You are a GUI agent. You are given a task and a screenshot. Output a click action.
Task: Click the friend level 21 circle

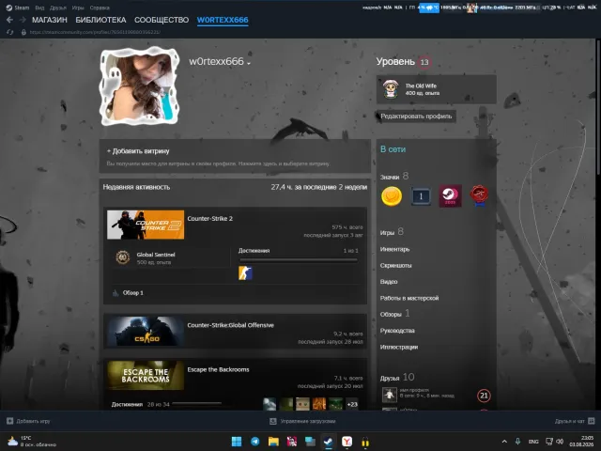484,396
